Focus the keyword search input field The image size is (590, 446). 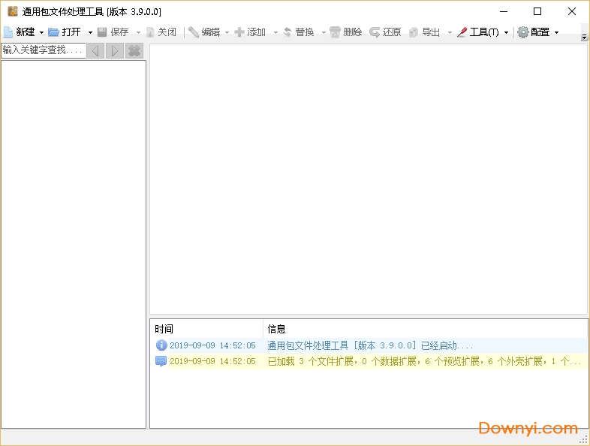pos(44,50)
